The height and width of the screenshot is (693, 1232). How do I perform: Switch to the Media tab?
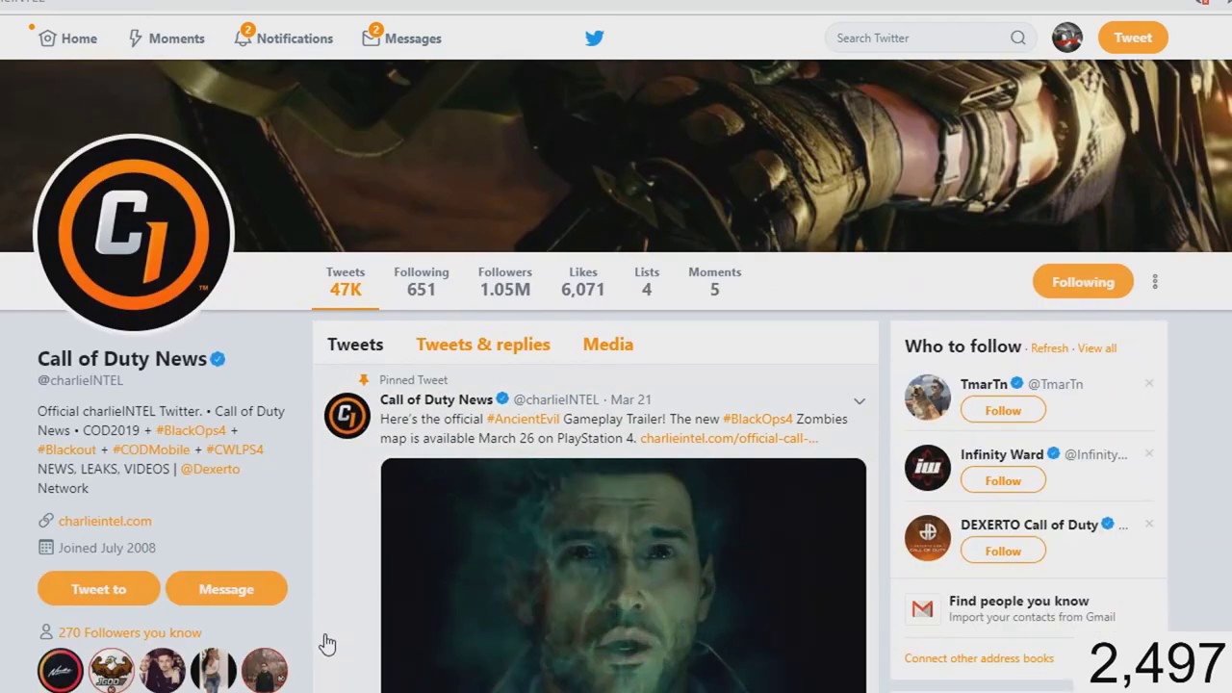[608, 345]
